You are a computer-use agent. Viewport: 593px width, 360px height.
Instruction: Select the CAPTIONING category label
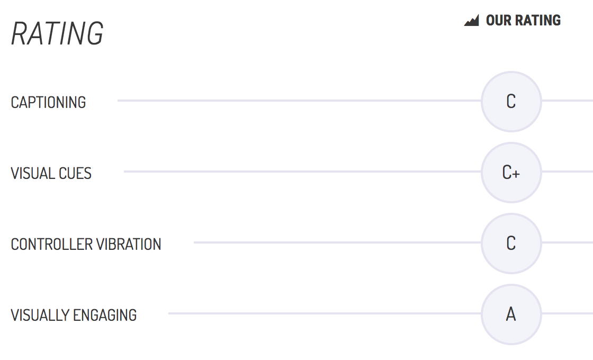[x=48, y=103]
